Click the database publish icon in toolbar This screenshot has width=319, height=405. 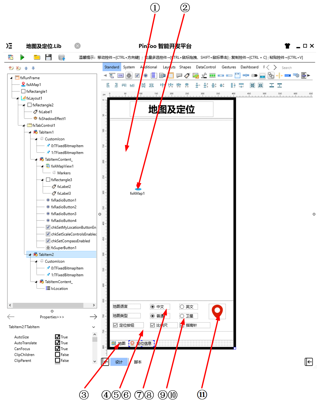[x=61, y=57]
